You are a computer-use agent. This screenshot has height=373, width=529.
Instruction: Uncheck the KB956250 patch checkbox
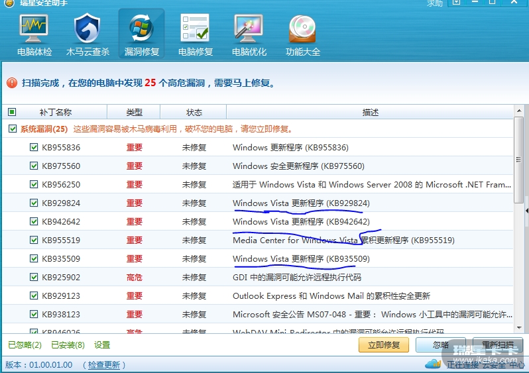34,184
